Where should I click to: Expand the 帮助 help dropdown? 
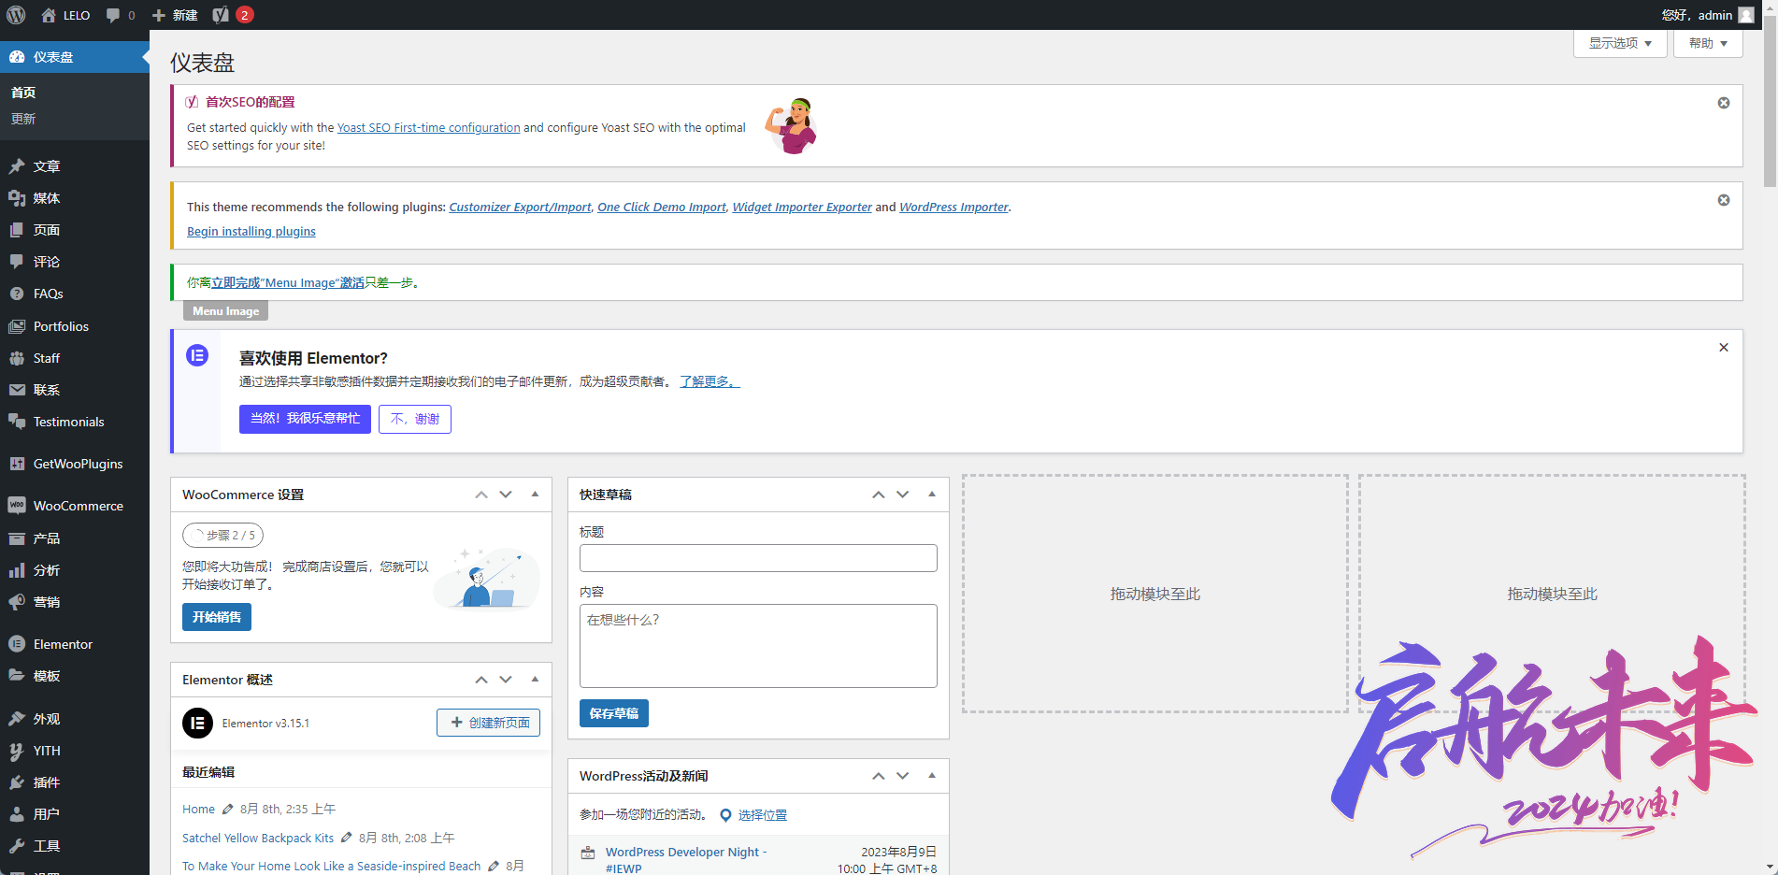click(1708, 43)
